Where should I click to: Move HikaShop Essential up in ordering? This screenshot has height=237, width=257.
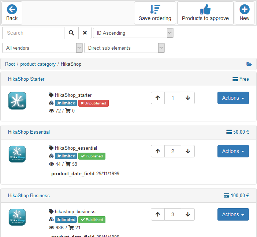(158, 151)
